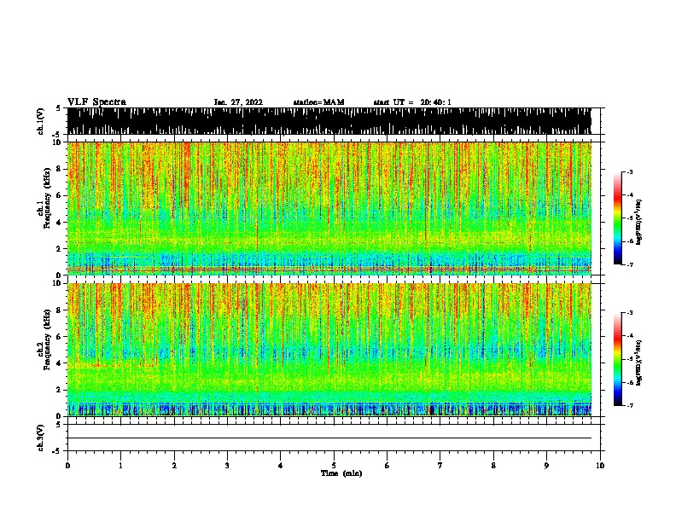Image resolution: width=676 pixels, height=522 pixels.
Task: Click the '4' kHz tick on ch.2 frequency axis
Action: [x=59, y=363]
